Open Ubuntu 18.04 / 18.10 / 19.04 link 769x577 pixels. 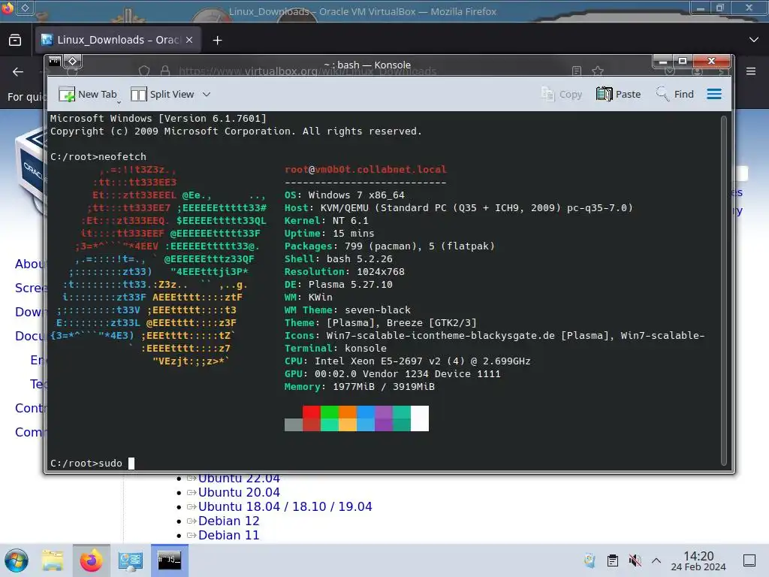pyautogui.click(x=285, y=506)
